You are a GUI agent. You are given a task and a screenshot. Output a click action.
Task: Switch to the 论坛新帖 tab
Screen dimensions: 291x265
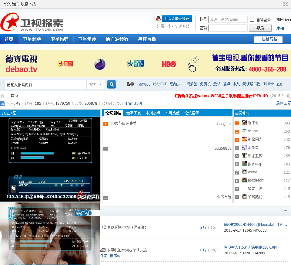pos(113,113)
